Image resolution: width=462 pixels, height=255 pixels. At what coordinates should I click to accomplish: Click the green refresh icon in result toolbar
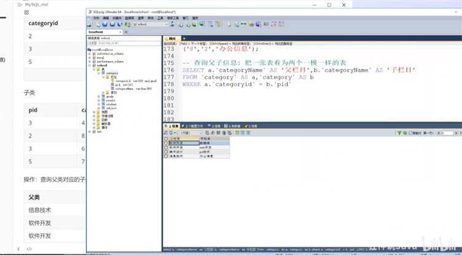click(x=405, y=133)
